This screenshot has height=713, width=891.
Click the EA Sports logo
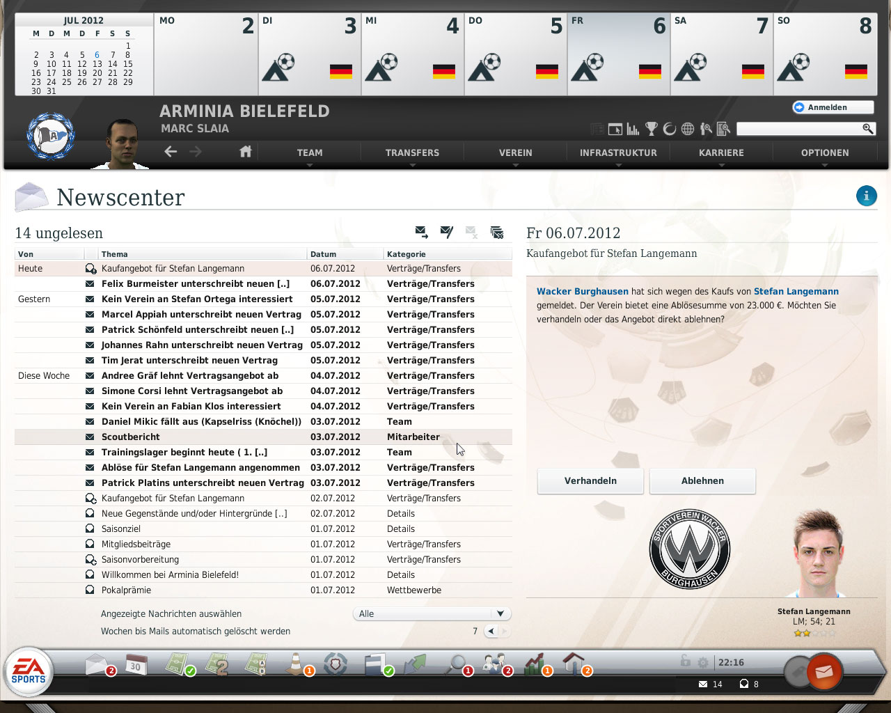point(29,673)
